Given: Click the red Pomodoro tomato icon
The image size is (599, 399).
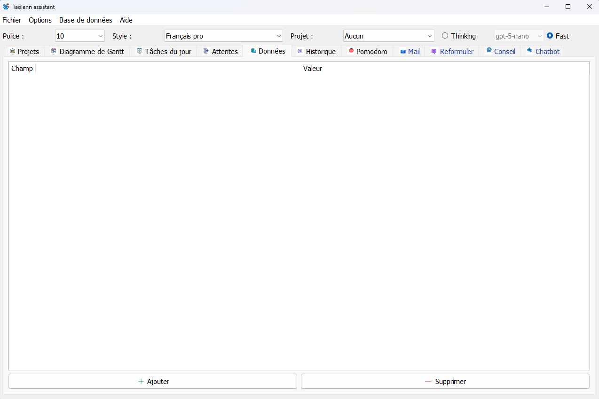Looking at the screenshot, I should [x=351, y=51].
